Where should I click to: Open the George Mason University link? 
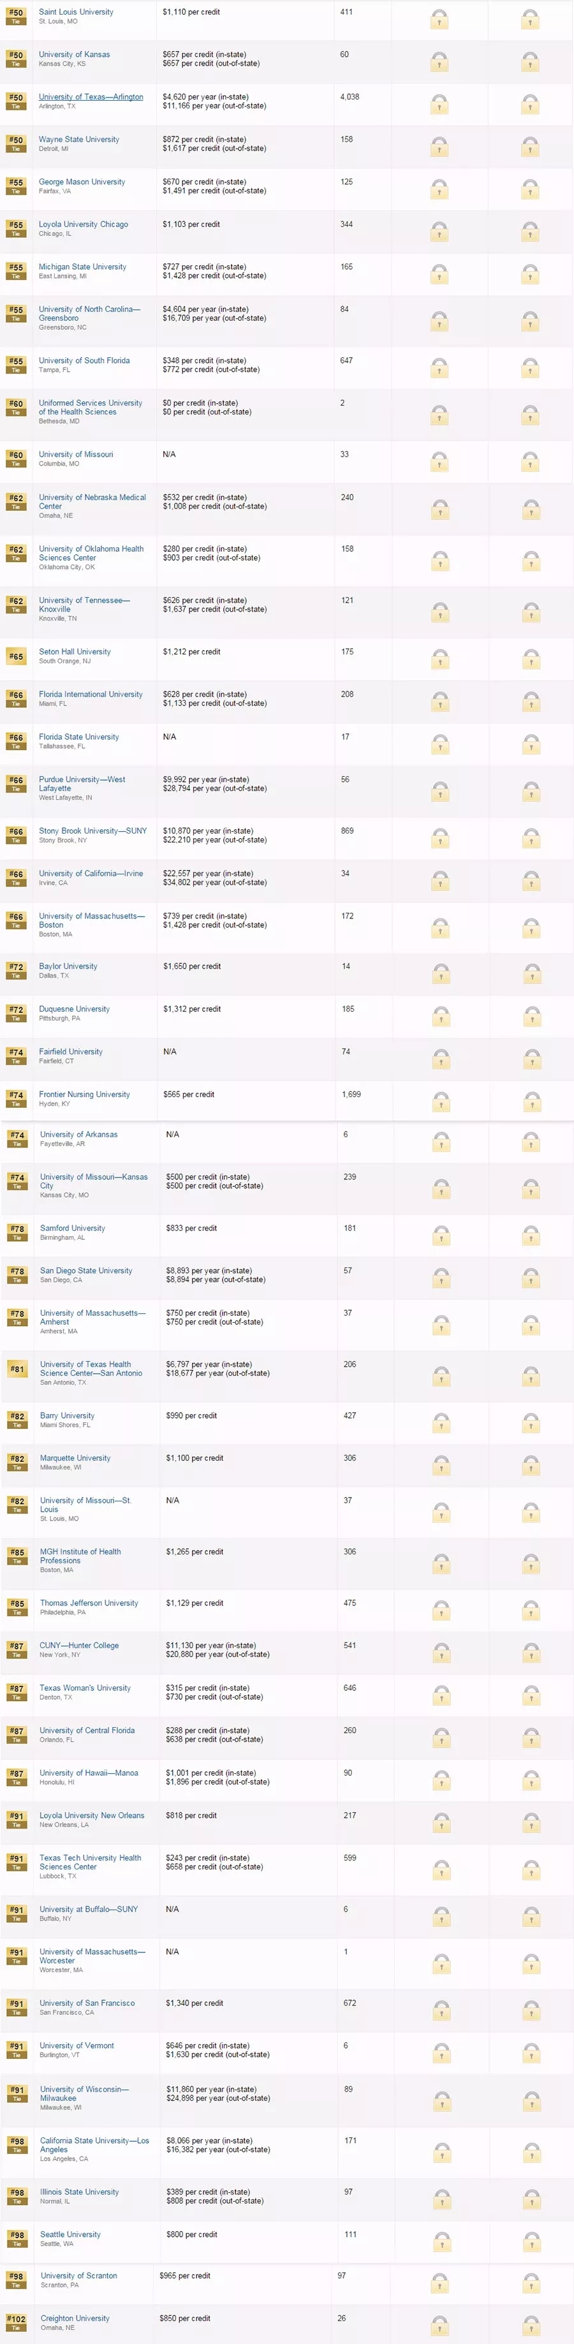click(x=82, y=182)
